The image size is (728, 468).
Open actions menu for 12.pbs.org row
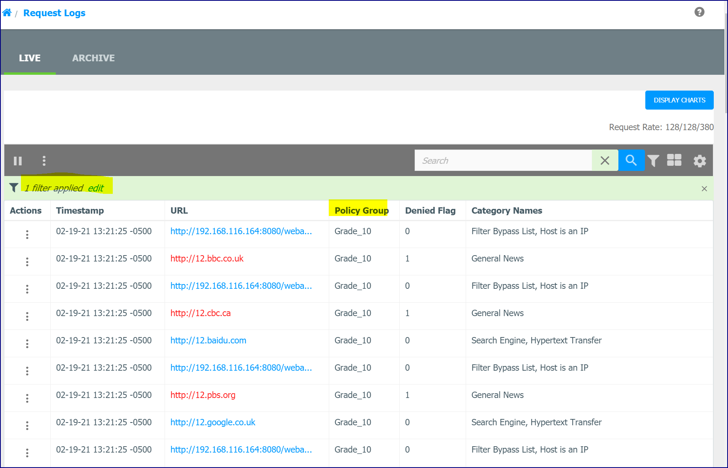(27, 398)
